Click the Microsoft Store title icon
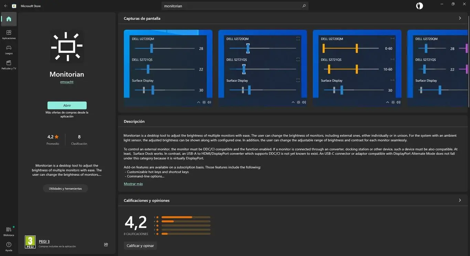 (x=14, y=6)
